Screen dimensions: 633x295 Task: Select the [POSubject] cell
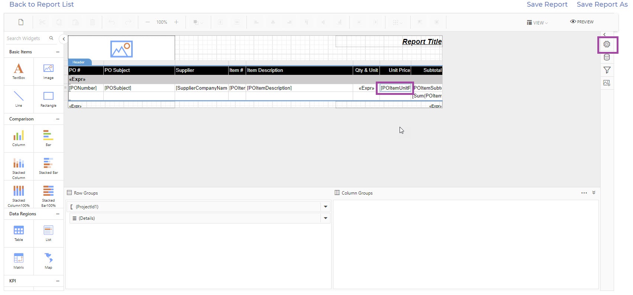(139, 88)
